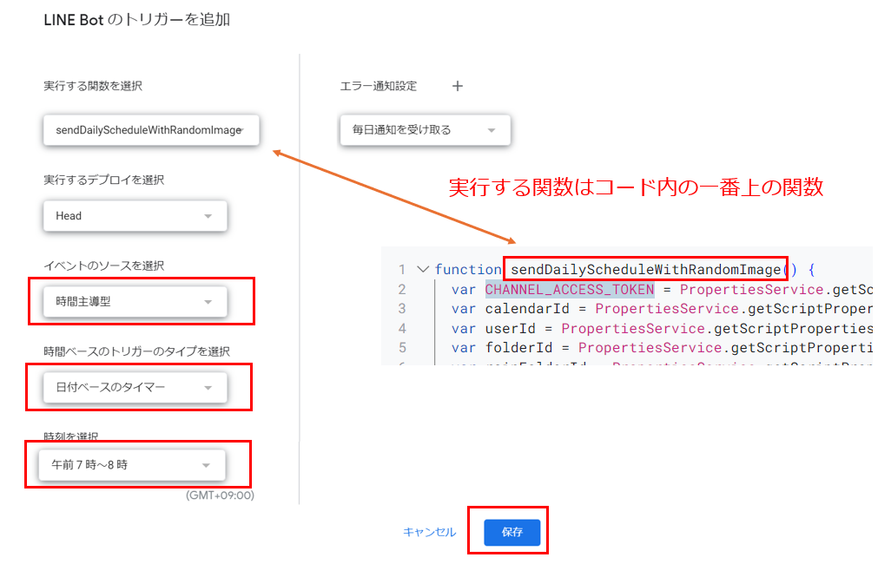The width and height of the screenshot is (891, 577).
Task: Click the function keyword on line 1
Action: pyautogui.click(x=468, y=269)
